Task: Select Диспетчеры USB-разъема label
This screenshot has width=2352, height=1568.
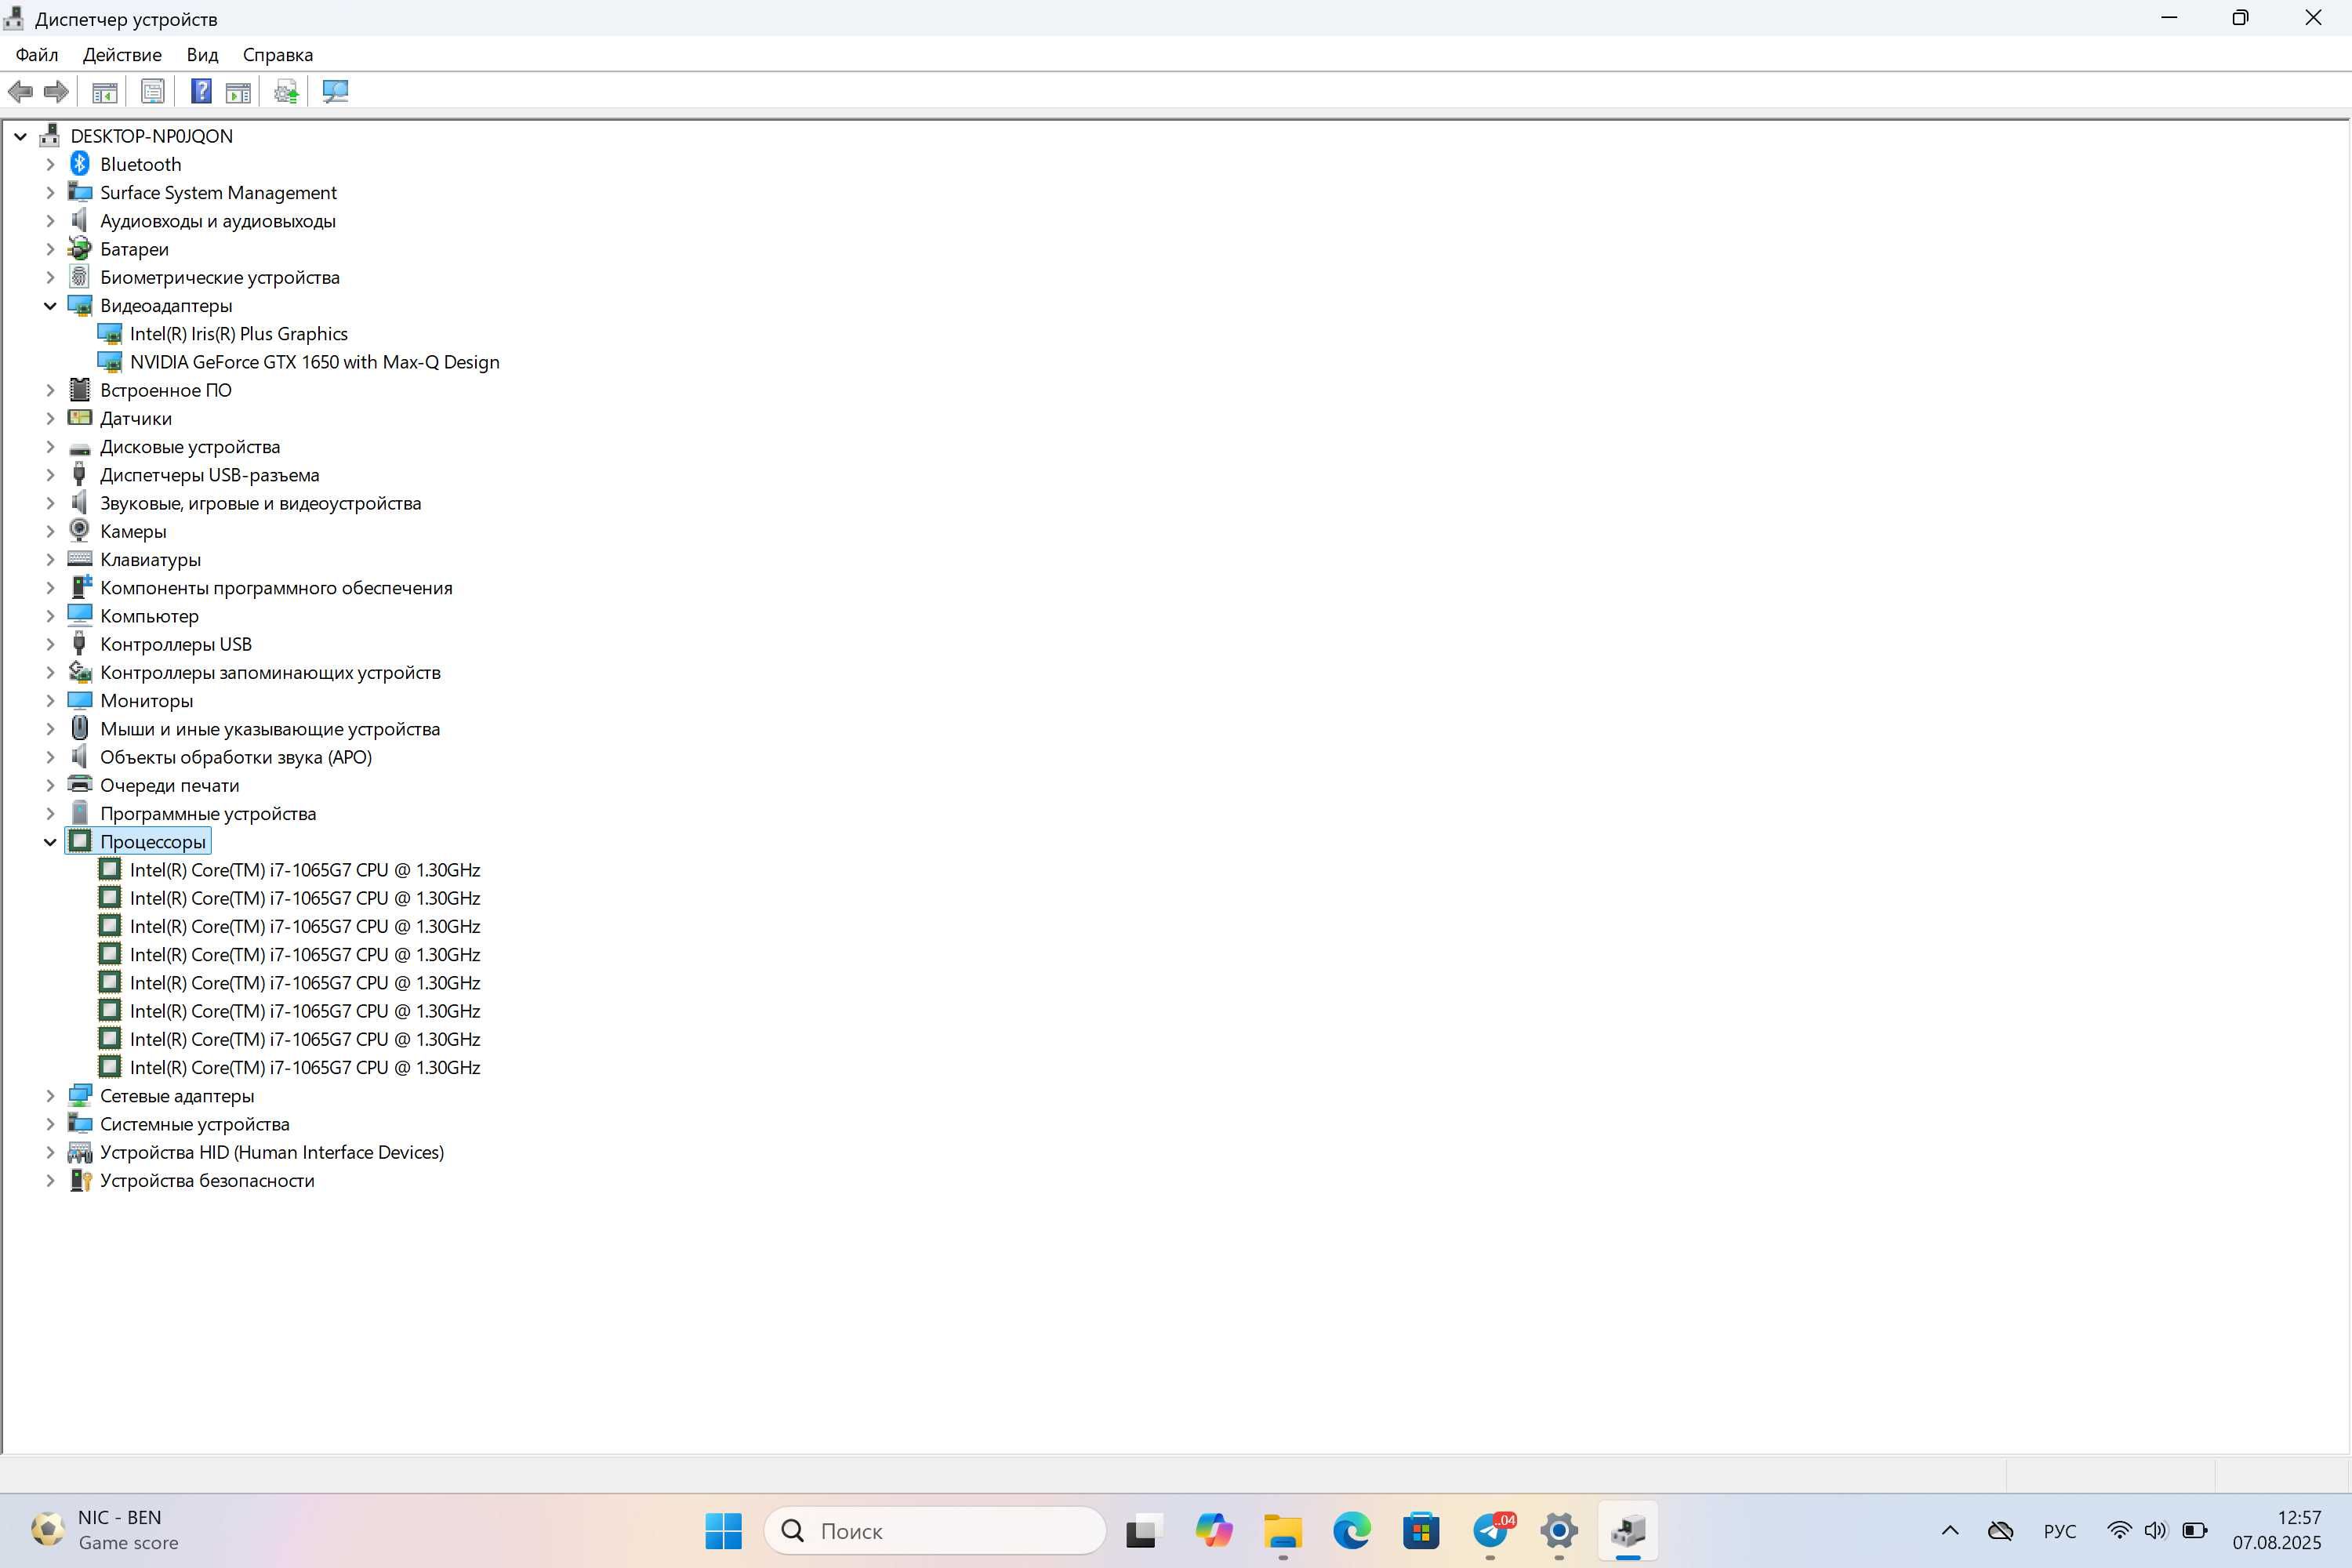Action: [x=210, y=474]
